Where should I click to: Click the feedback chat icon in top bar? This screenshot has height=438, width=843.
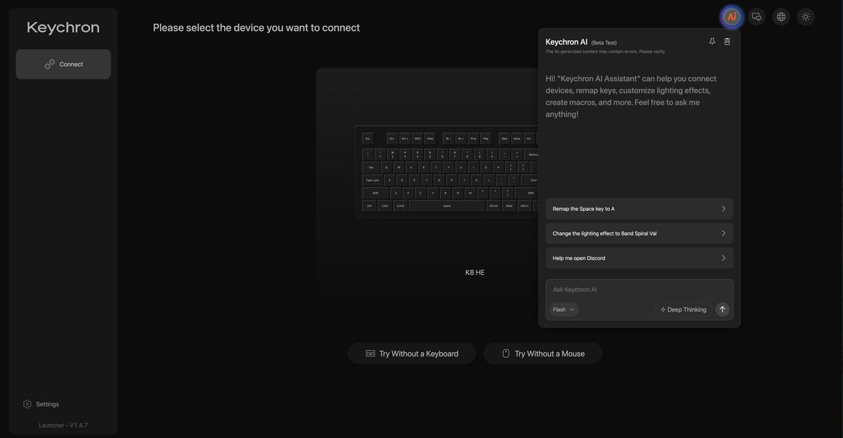click(757, 17)
